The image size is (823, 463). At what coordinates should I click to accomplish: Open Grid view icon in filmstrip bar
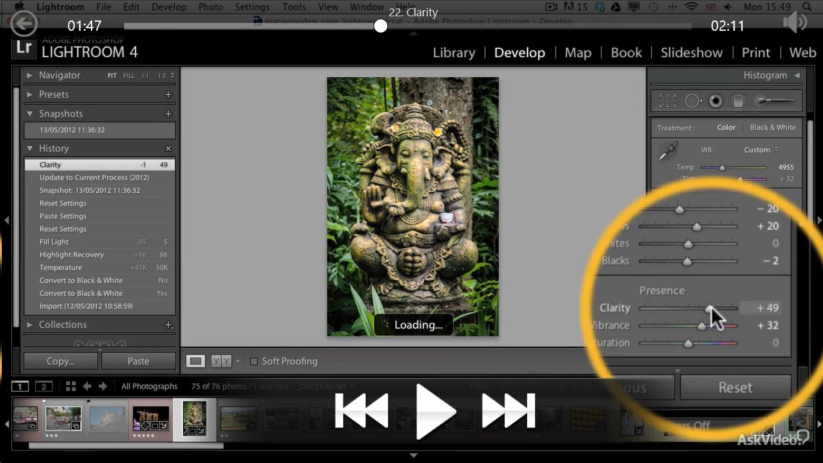coord(70,386)
